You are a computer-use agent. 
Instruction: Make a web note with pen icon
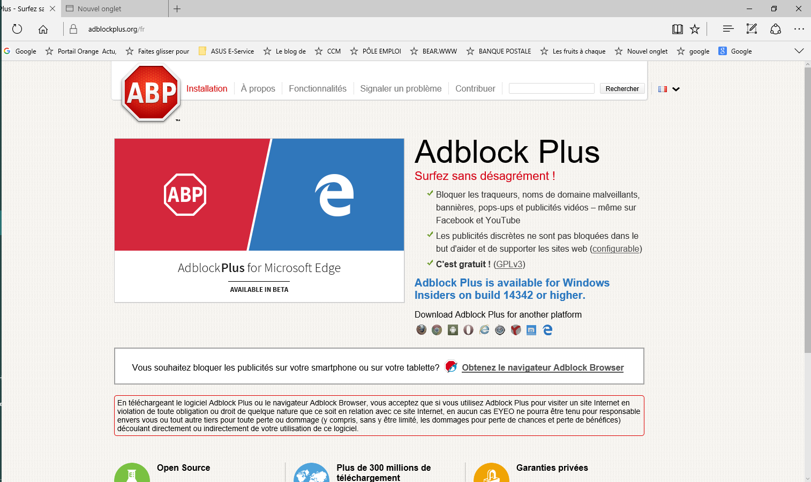(752, 29)
